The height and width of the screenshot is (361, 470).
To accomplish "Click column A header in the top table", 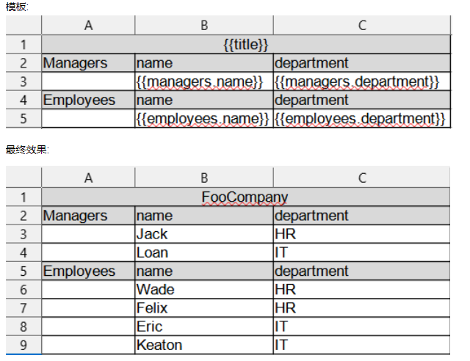I will click(88, 26).
